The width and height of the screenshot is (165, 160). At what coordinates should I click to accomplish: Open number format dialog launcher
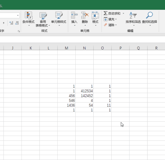coord(19,31)
